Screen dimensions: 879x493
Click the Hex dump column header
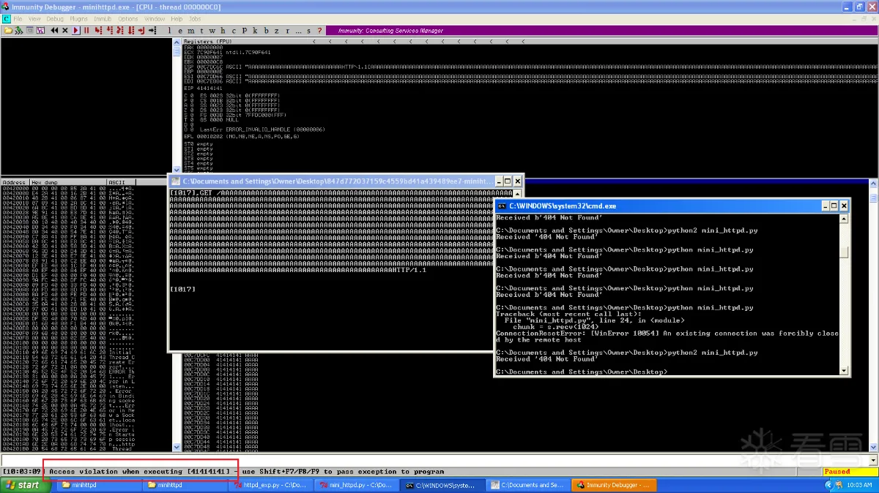click(67, 182)
